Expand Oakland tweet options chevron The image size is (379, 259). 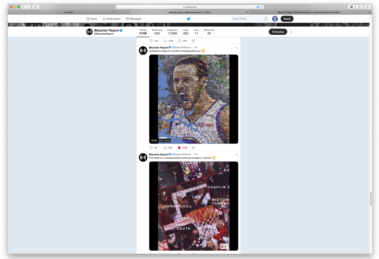pyautogui.click(x=237, y=48)
